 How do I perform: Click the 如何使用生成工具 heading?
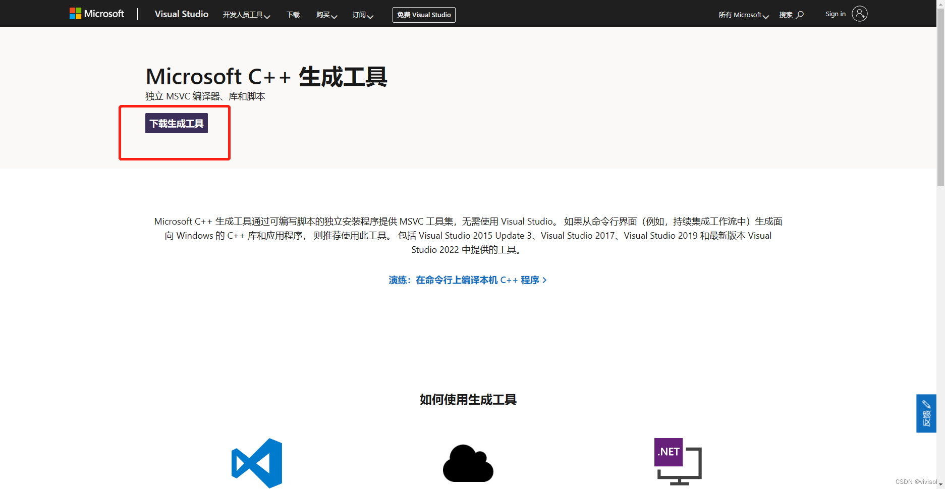(x=468, y=400)
